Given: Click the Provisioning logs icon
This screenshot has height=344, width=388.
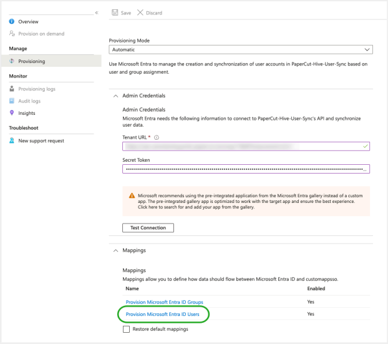Looking at the screenshot, I should click(12, 89).
